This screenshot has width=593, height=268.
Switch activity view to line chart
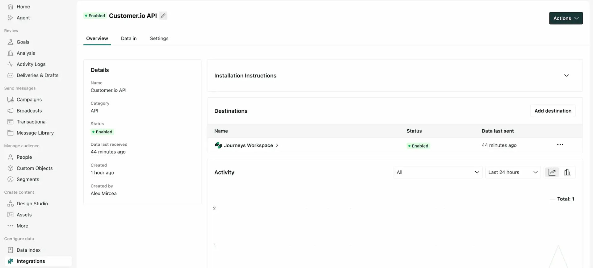coord(552,172)
